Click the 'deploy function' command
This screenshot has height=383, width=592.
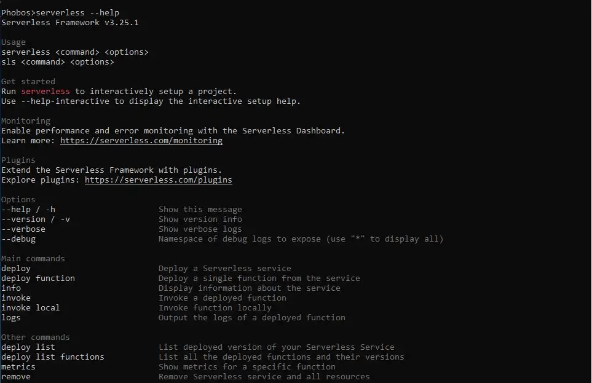click(x=38, y=278)
